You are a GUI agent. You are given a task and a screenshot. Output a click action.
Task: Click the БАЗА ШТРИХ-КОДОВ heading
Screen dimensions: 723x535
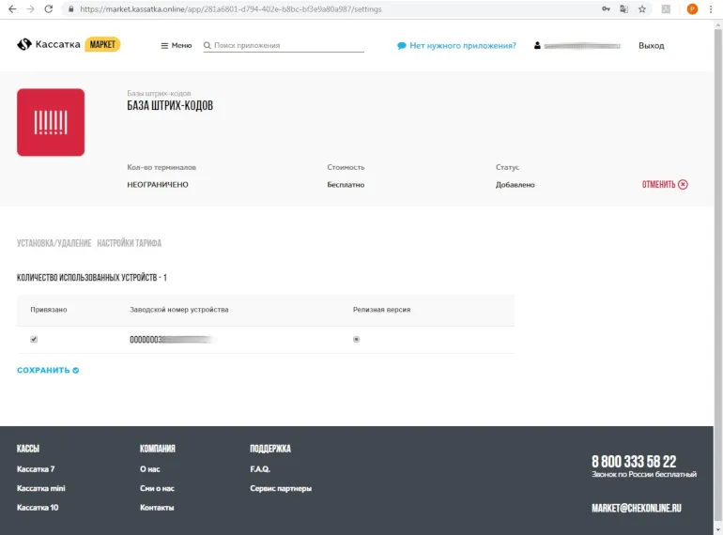(x=170, y=105)
